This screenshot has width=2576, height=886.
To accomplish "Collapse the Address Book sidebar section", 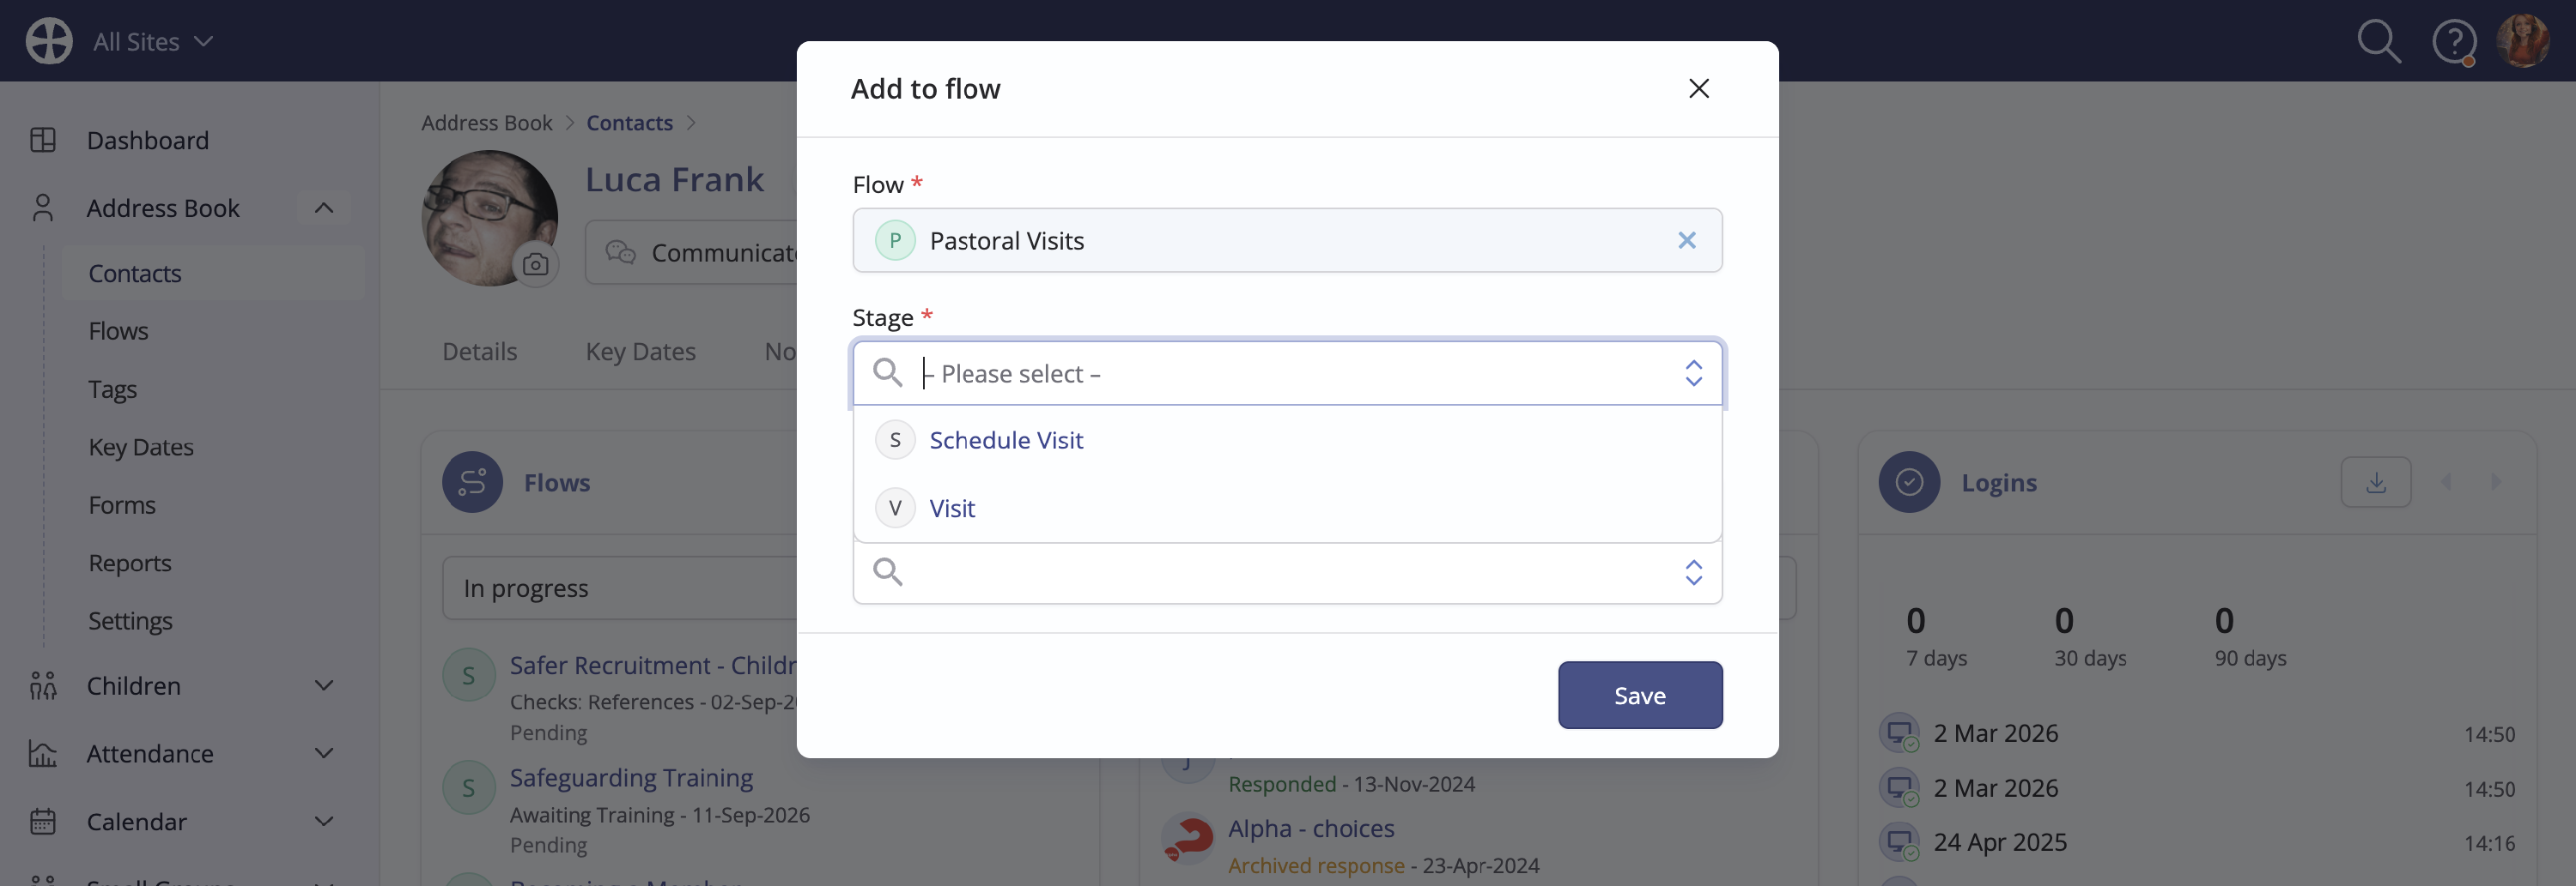I will pyautogui.click(x=323, y=208).
